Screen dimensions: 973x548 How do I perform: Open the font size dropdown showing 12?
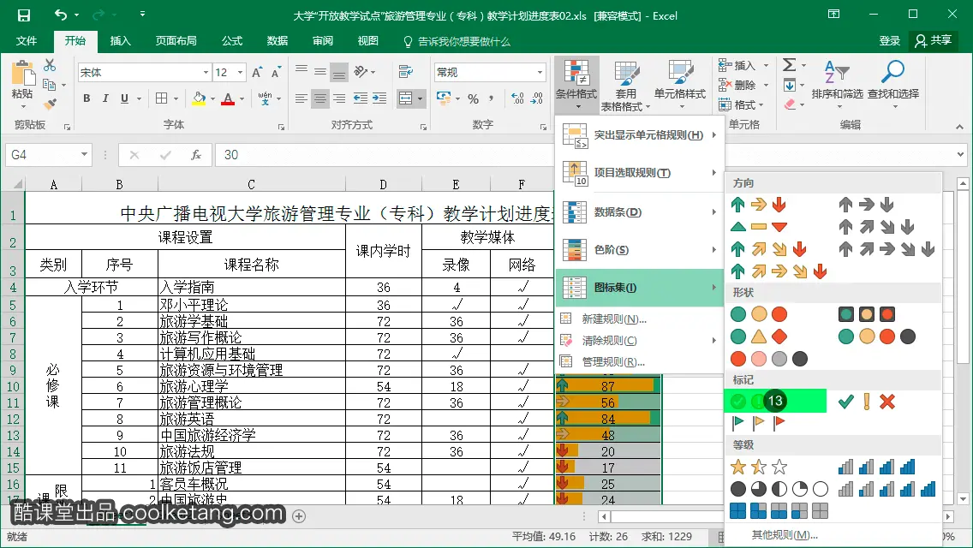point(240,73)
